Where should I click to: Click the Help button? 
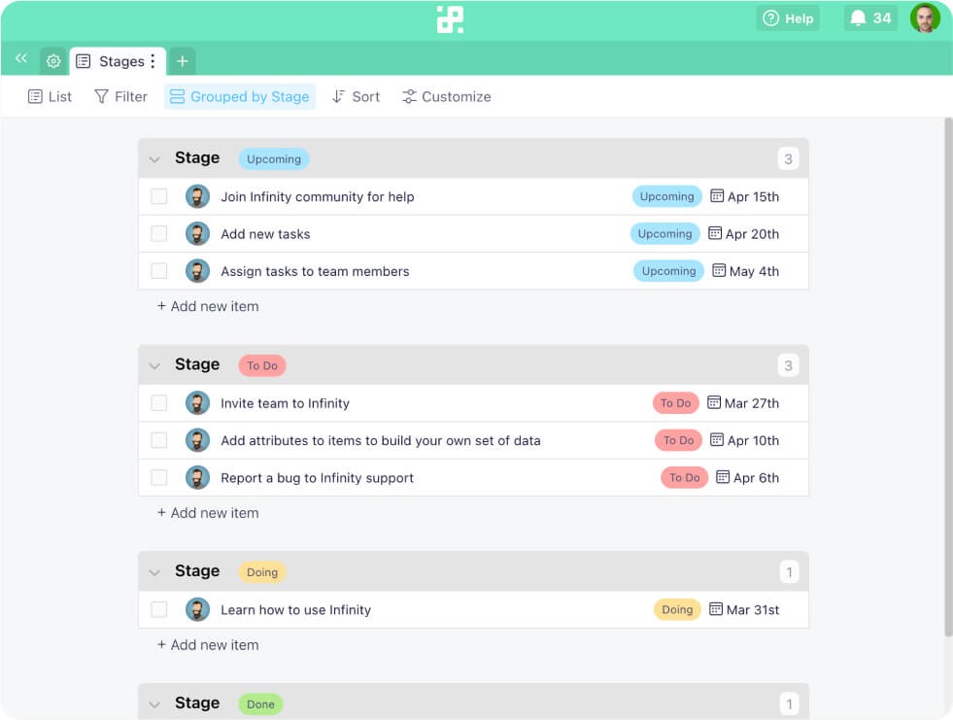(x=788, y=18)
